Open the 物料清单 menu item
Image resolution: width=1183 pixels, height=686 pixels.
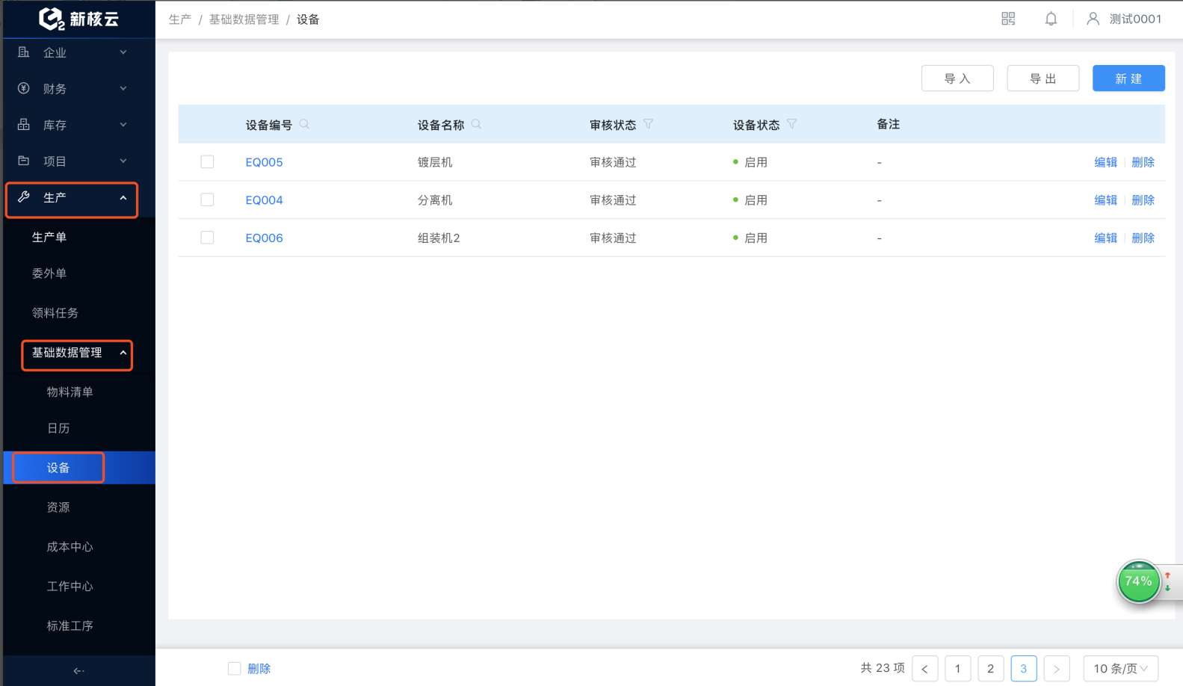(x=70, y=392)
